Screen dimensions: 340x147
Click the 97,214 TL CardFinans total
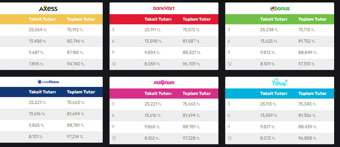(x=75, y=137)
